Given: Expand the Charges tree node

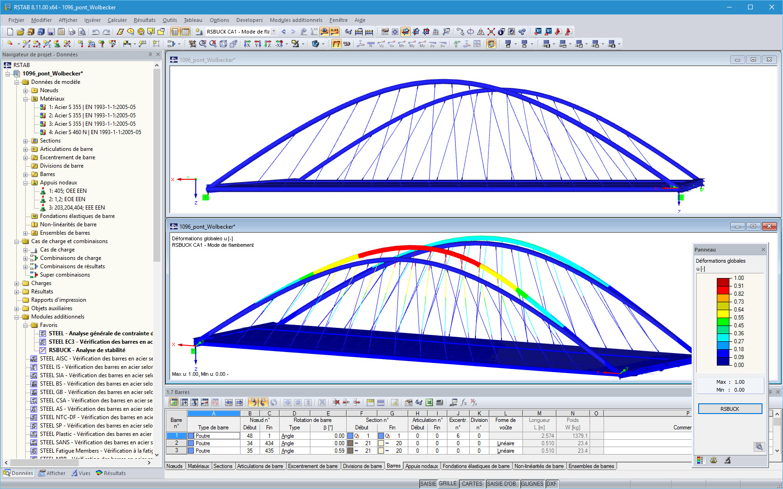Looking at the screenshot, I should 17,283.
